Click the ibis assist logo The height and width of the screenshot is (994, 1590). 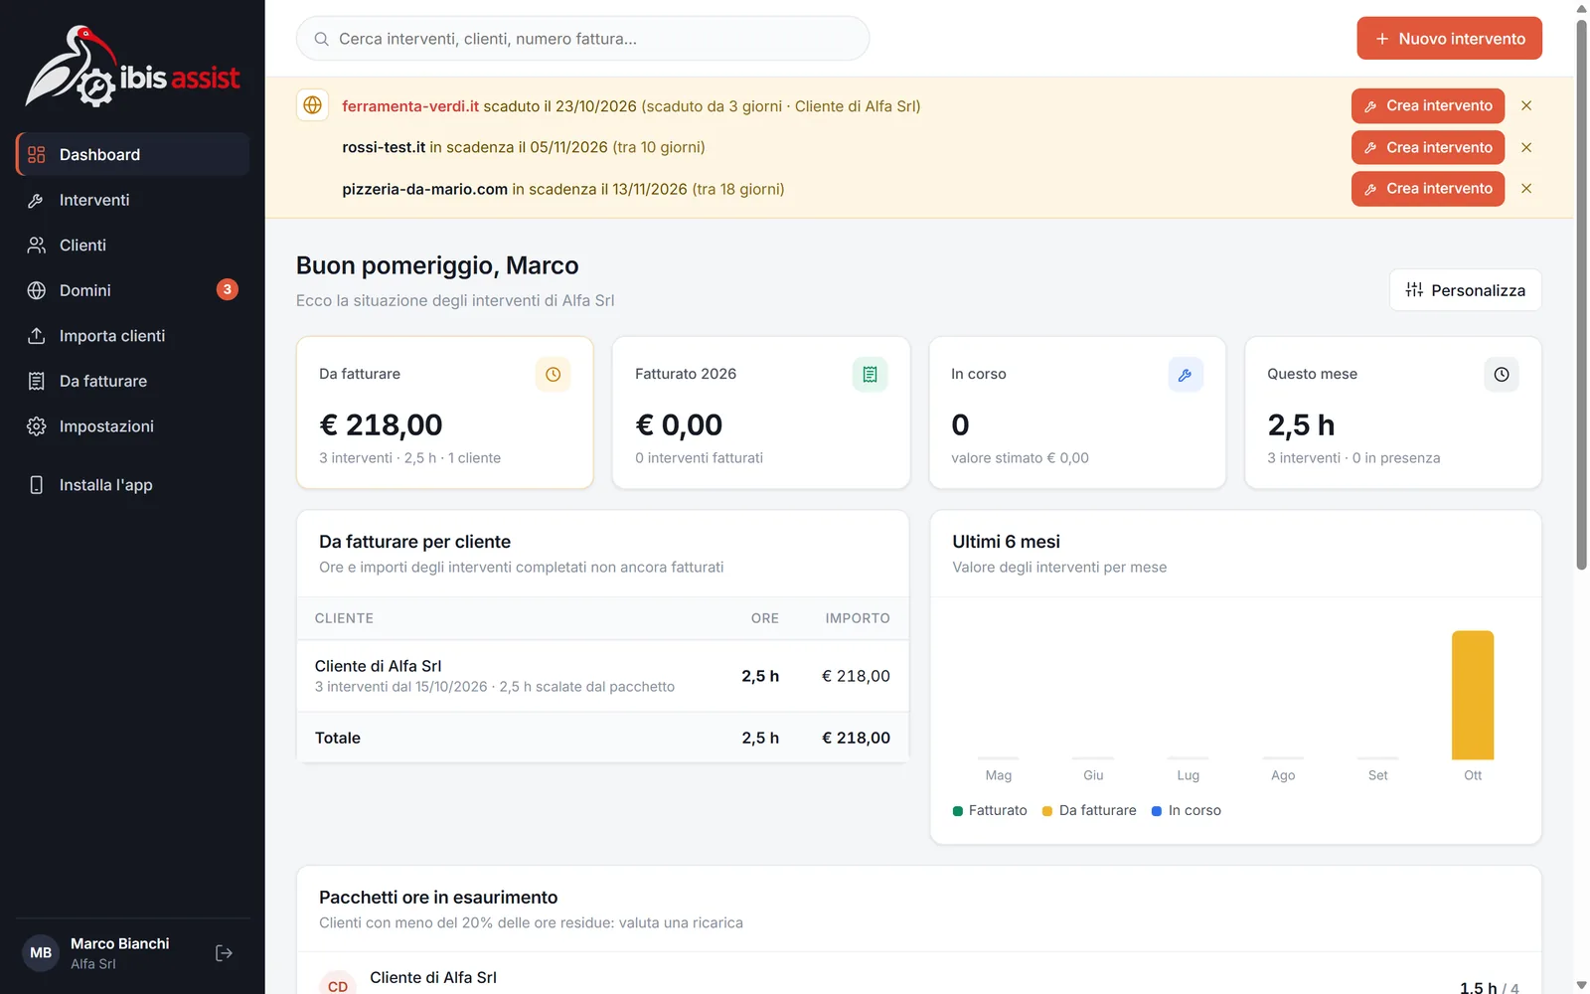132,67
